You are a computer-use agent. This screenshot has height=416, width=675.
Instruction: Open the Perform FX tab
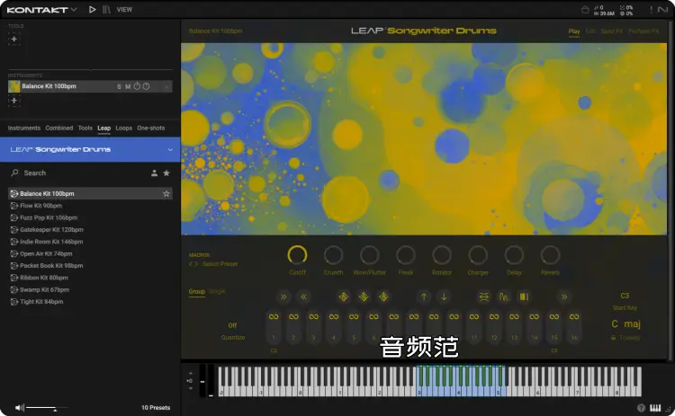[643, 31]
